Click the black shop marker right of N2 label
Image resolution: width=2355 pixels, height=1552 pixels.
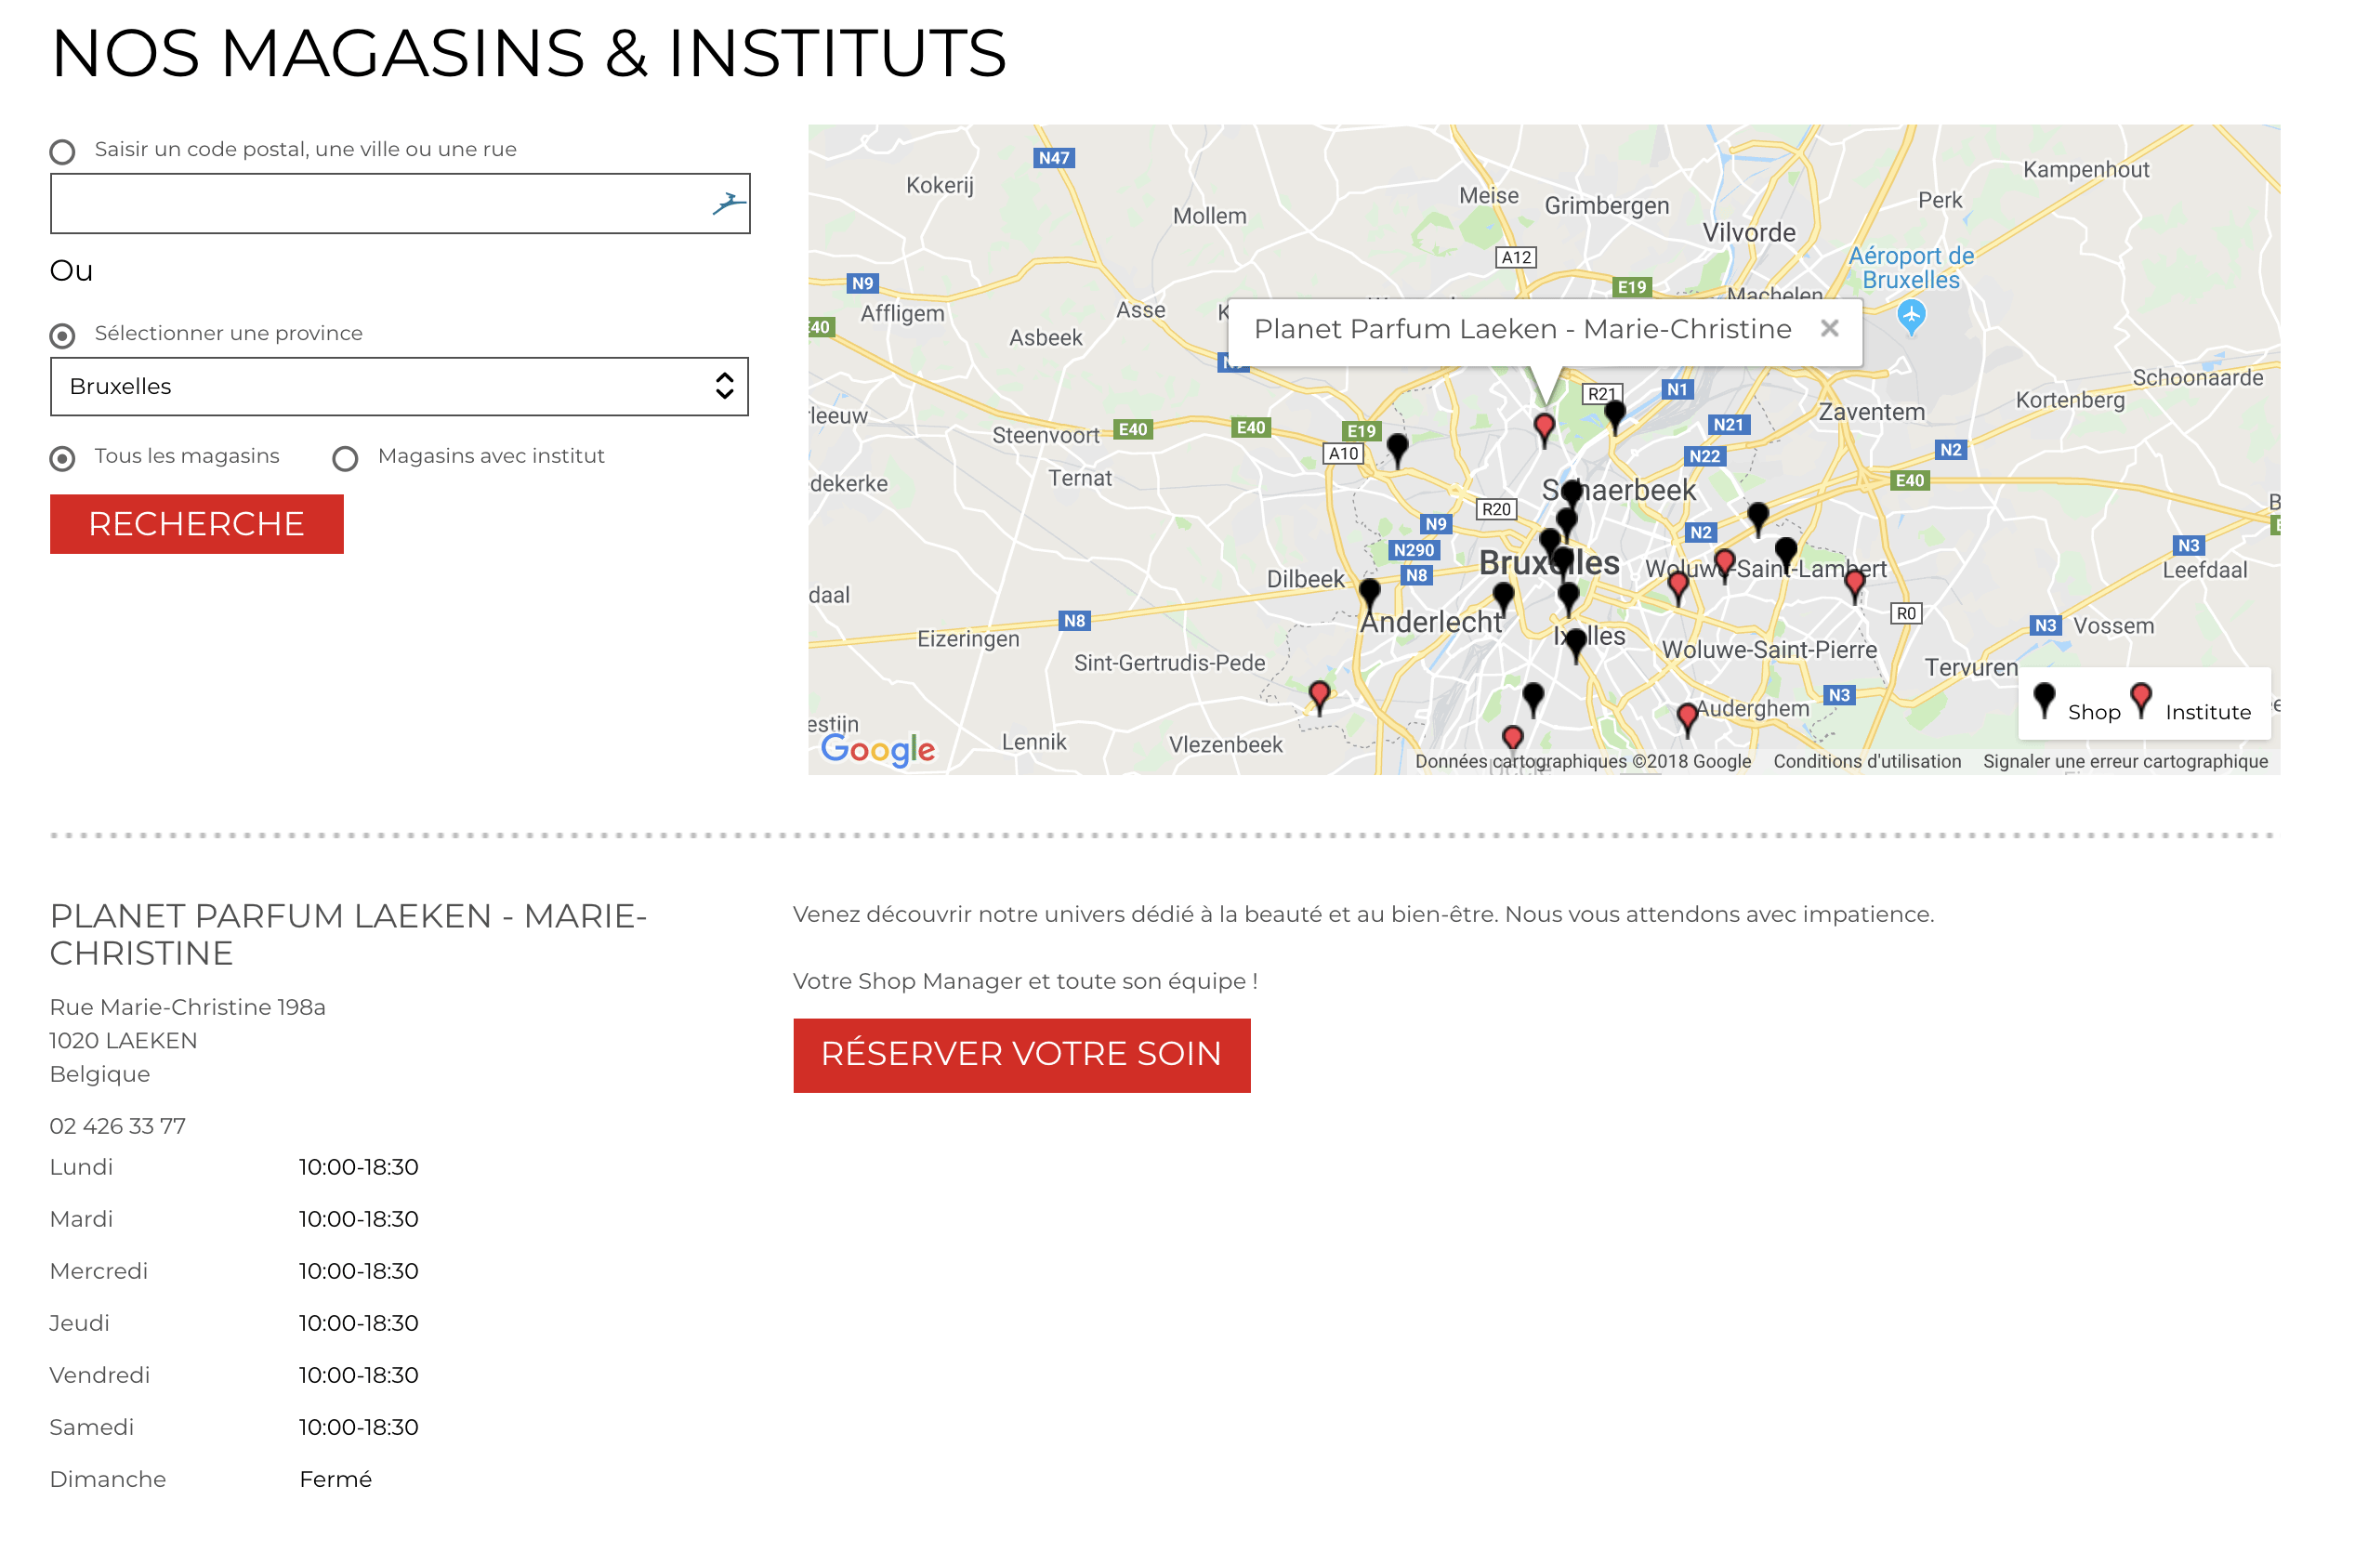(1758, 519)
